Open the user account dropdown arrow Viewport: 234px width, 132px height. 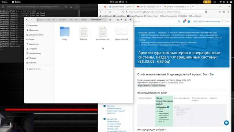(x=228, y=22)
